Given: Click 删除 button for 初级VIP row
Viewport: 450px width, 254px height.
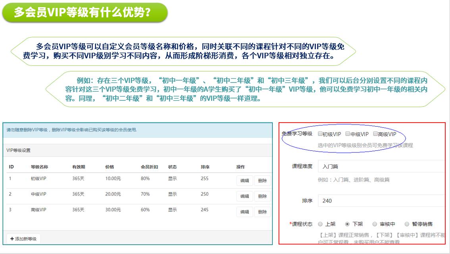Looking at the screenshot, I should click(262, 181).
